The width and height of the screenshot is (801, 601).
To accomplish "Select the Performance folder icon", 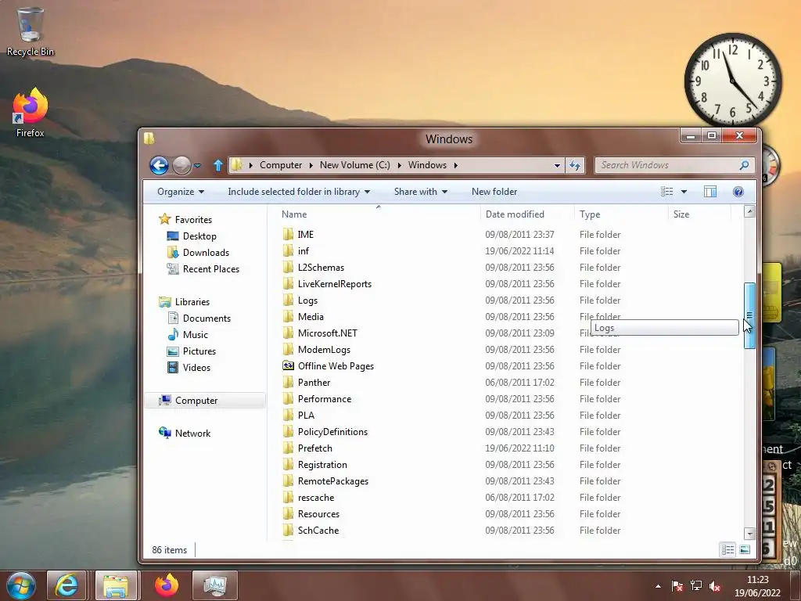I will coord(288,398).
